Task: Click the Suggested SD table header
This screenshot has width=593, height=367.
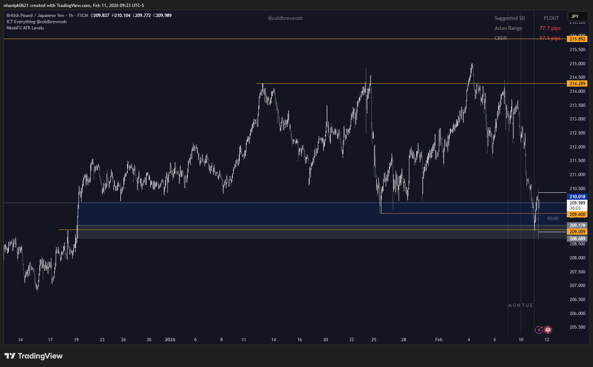Action: tap(509, 18)
